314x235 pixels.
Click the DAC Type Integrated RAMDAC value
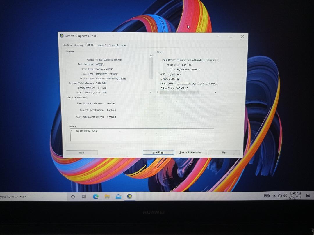click(107, 74)
